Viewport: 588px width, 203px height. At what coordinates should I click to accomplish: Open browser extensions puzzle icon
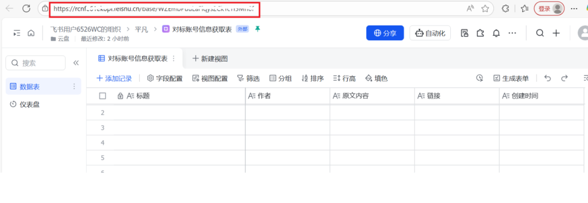coord(505,9)
